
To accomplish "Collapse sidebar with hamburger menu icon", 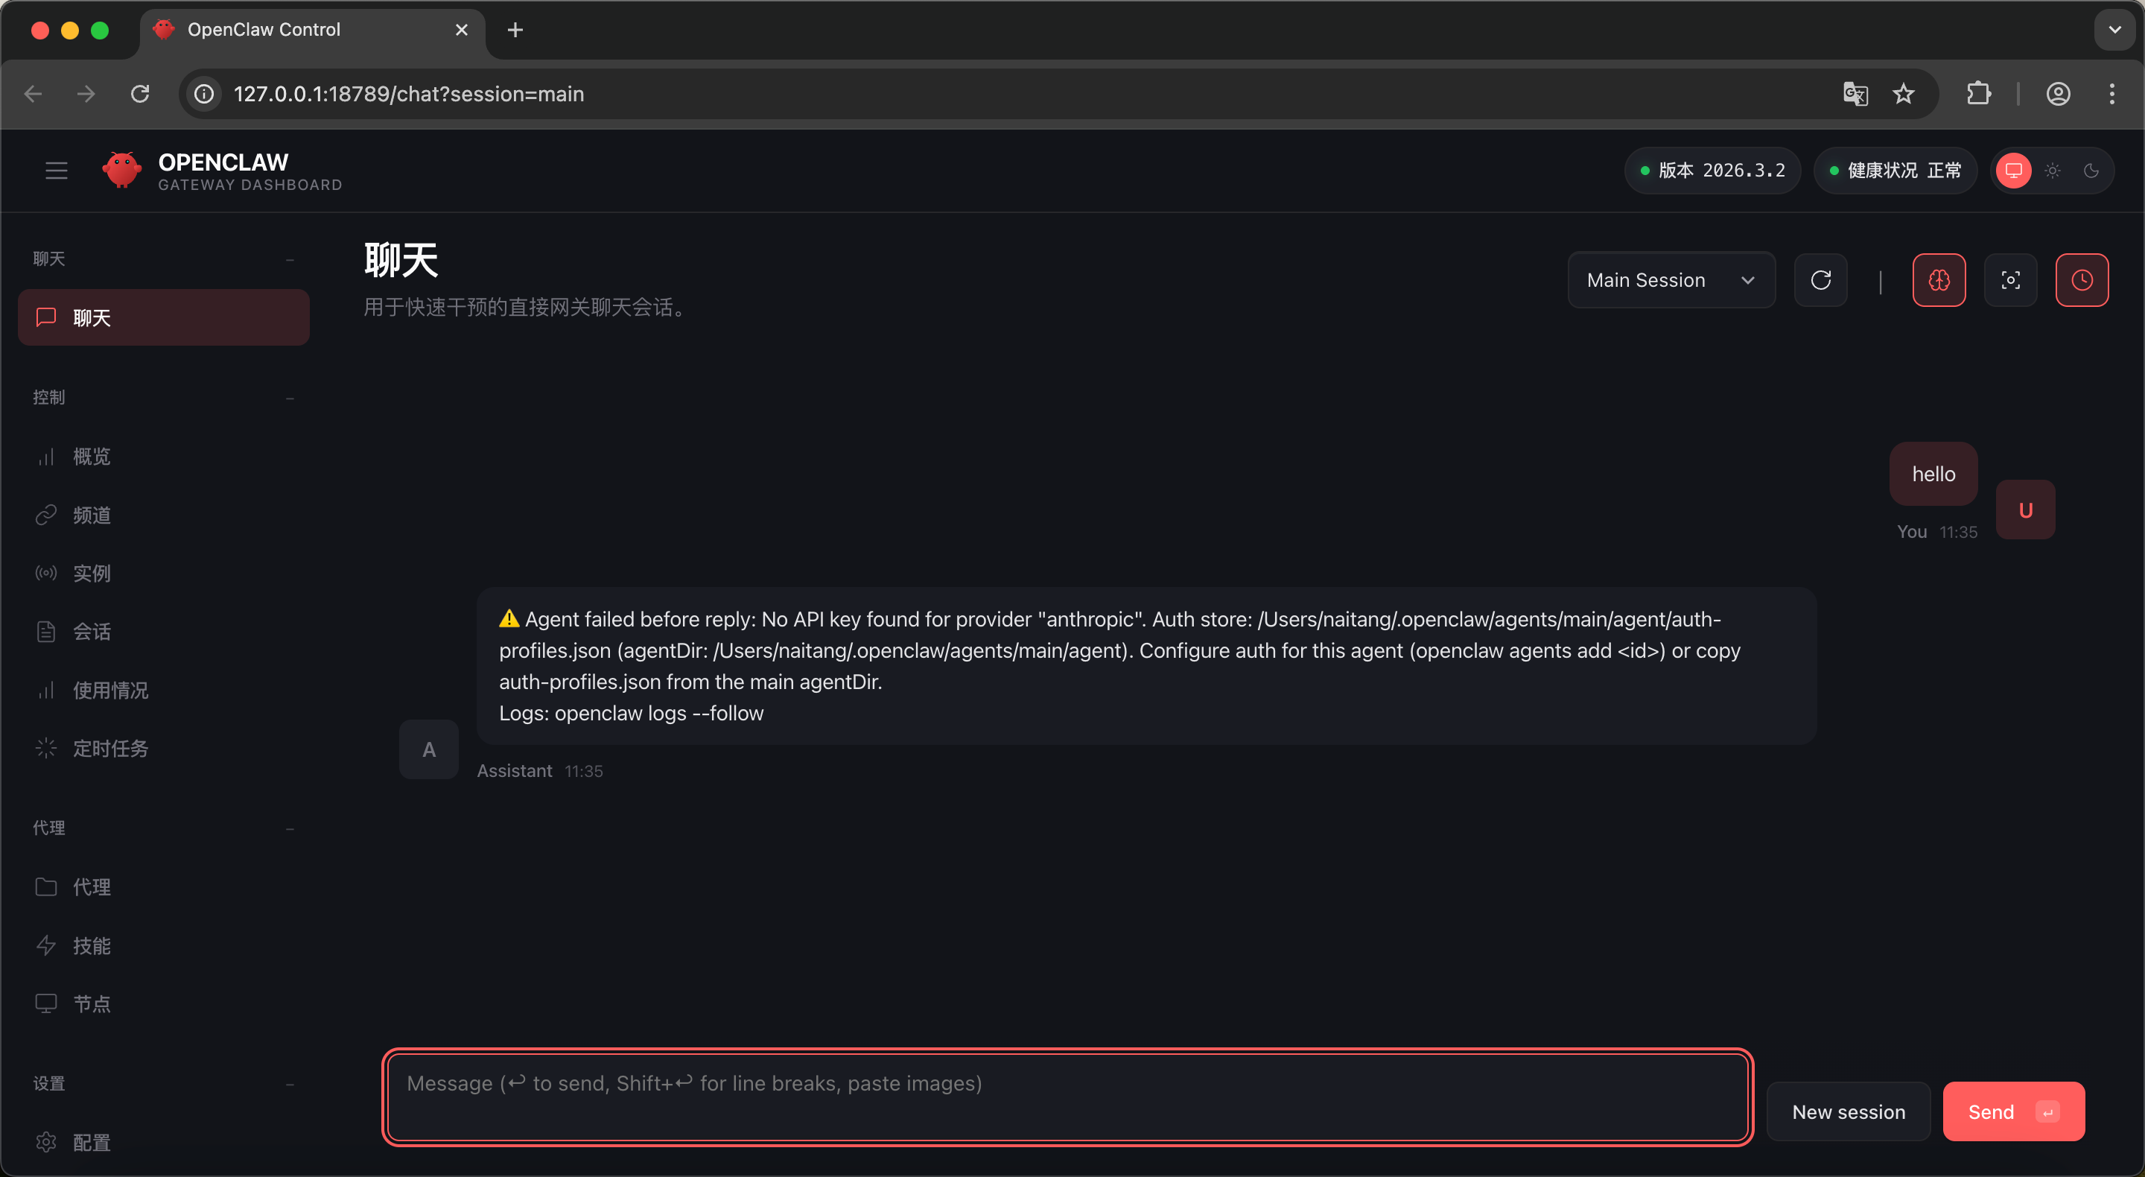I will pos(57,171).
